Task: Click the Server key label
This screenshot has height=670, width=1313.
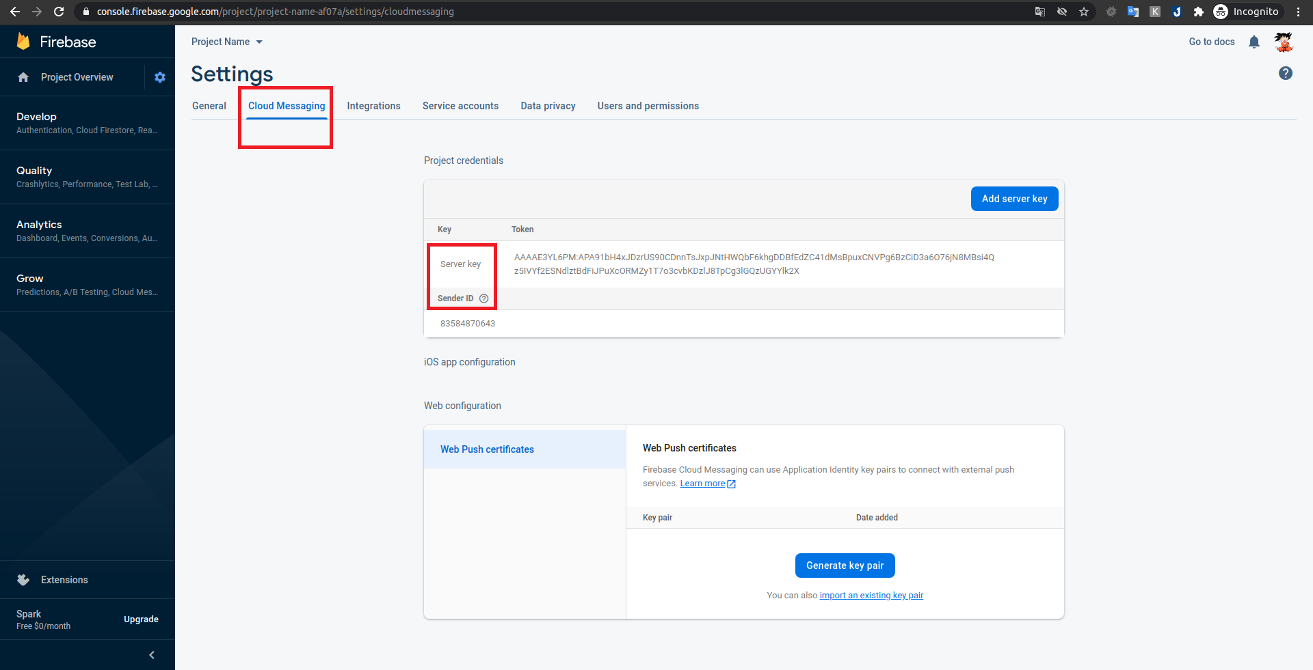Action: point(460,264)
